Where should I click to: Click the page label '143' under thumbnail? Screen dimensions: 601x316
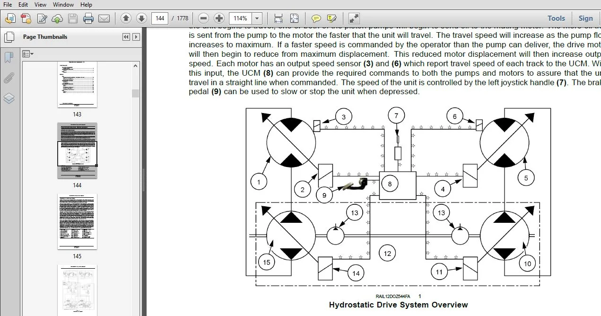(77, 114)
